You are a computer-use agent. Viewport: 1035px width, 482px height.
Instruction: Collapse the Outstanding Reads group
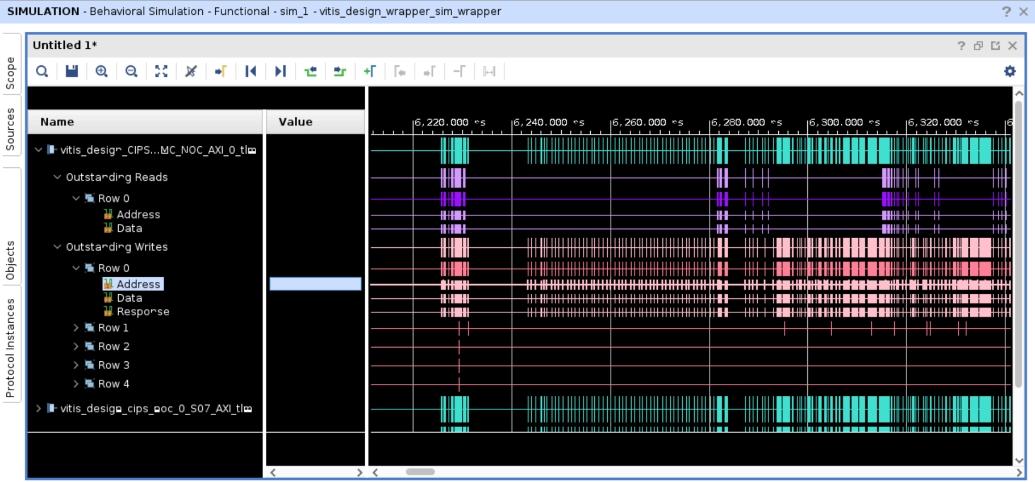click(57, 177)
